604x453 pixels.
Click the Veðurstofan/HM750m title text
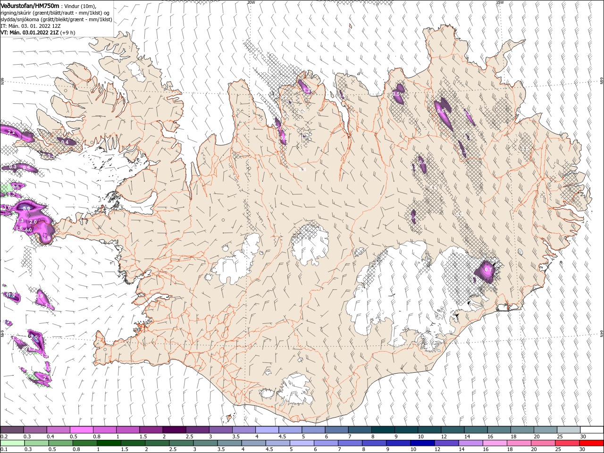(30, 5)
